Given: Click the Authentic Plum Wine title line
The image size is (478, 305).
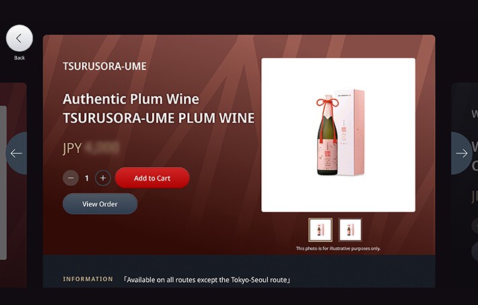Looking at the screenshot, I should [x=131, y=99].
